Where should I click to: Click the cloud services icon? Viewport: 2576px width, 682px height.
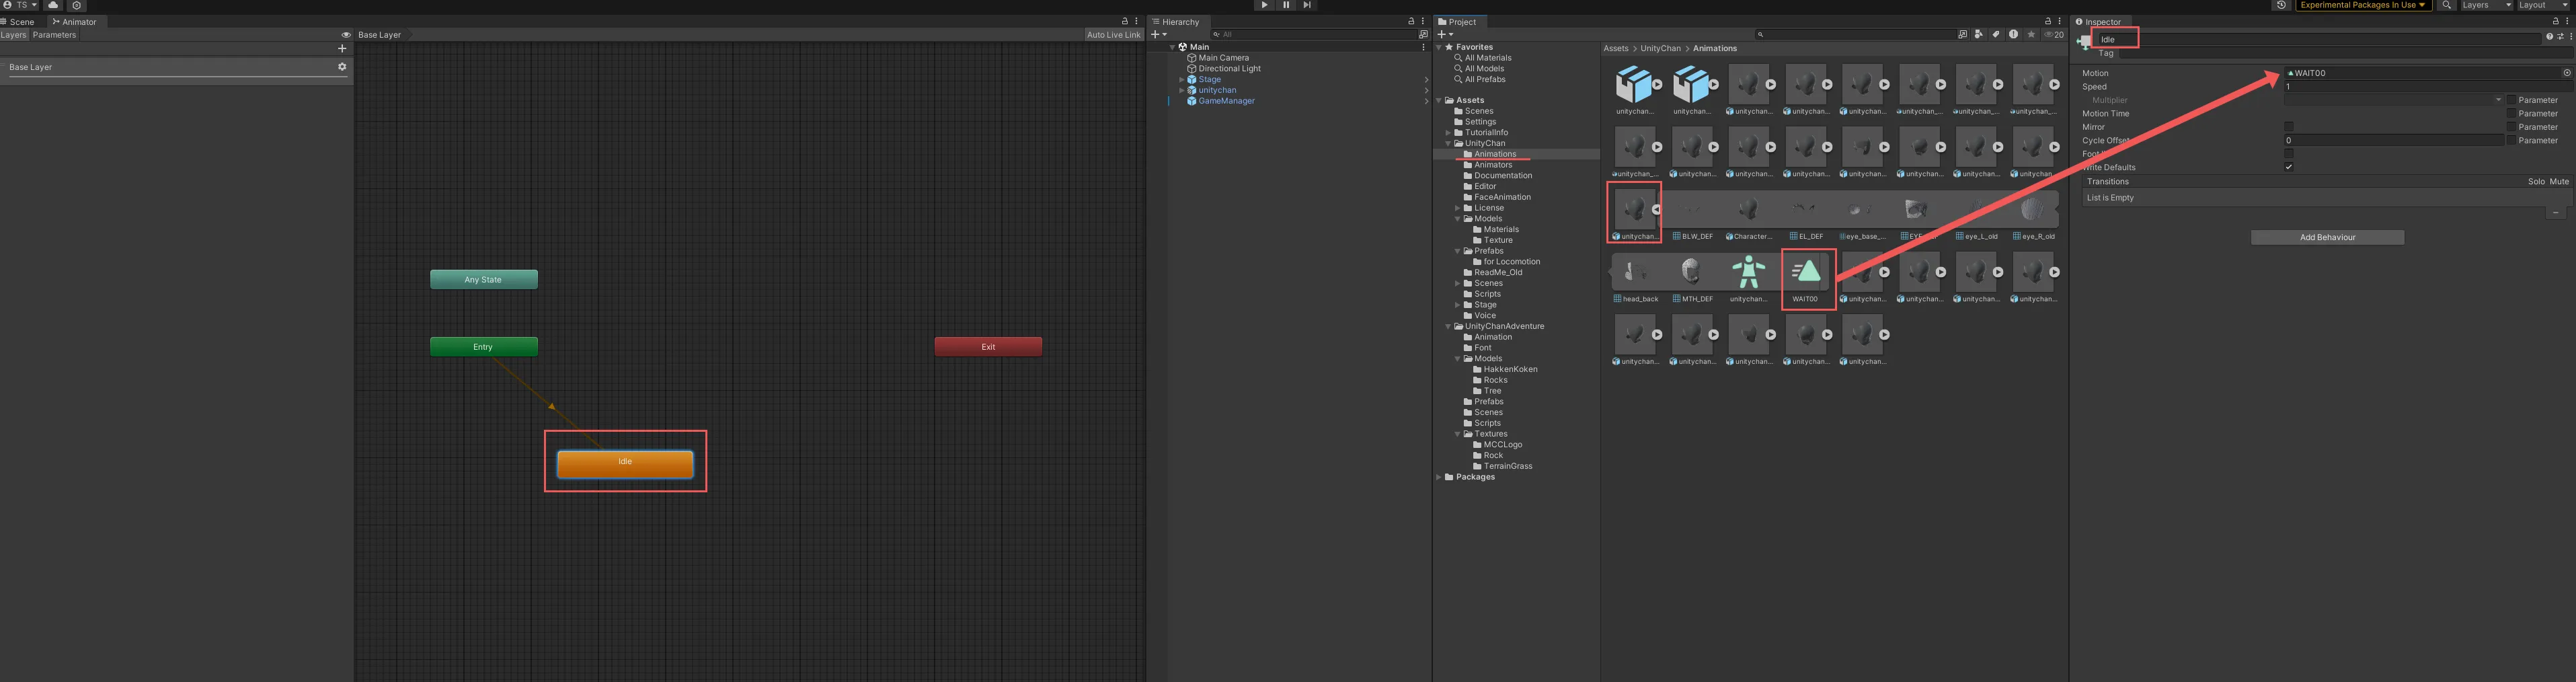[x=54, y=5]
